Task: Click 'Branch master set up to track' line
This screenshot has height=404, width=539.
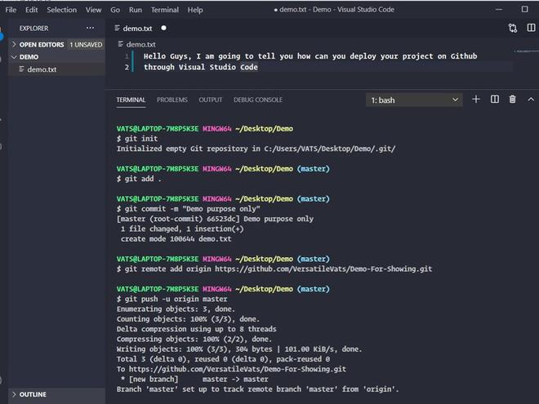Action: [258, 388]
